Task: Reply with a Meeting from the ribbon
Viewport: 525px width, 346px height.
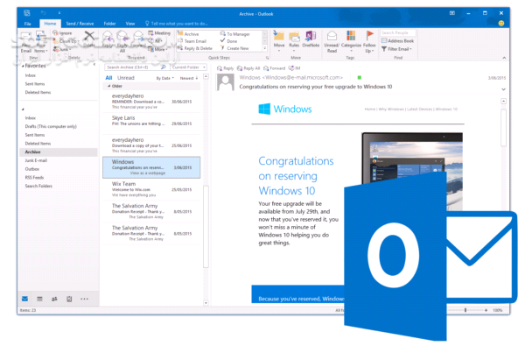Action: pyautogui.click(x=159, y=33)
